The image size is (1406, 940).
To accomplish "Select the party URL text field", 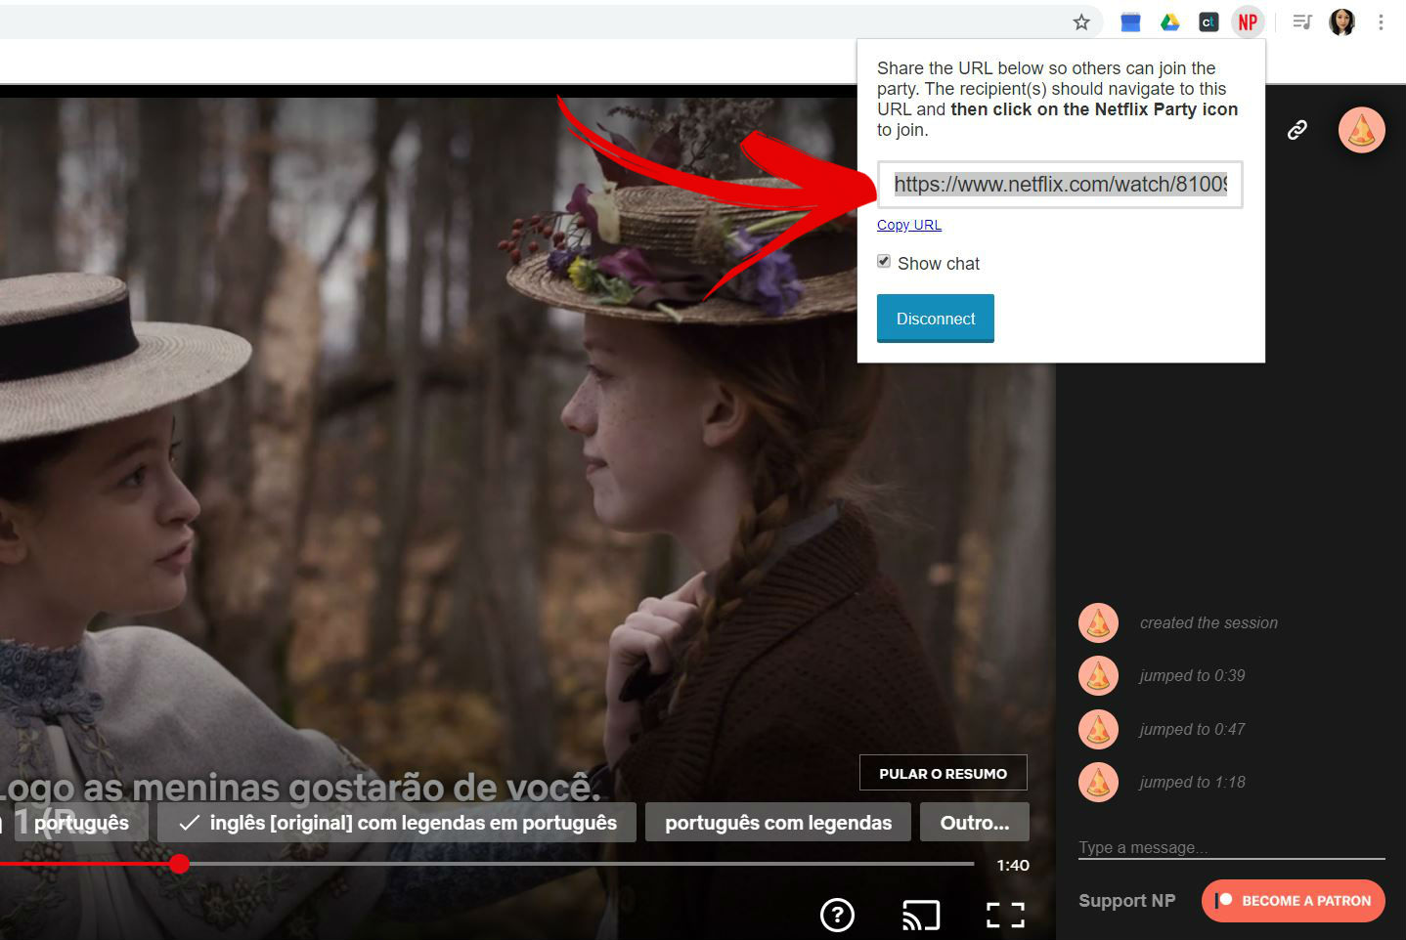I will pos(1060,185).
